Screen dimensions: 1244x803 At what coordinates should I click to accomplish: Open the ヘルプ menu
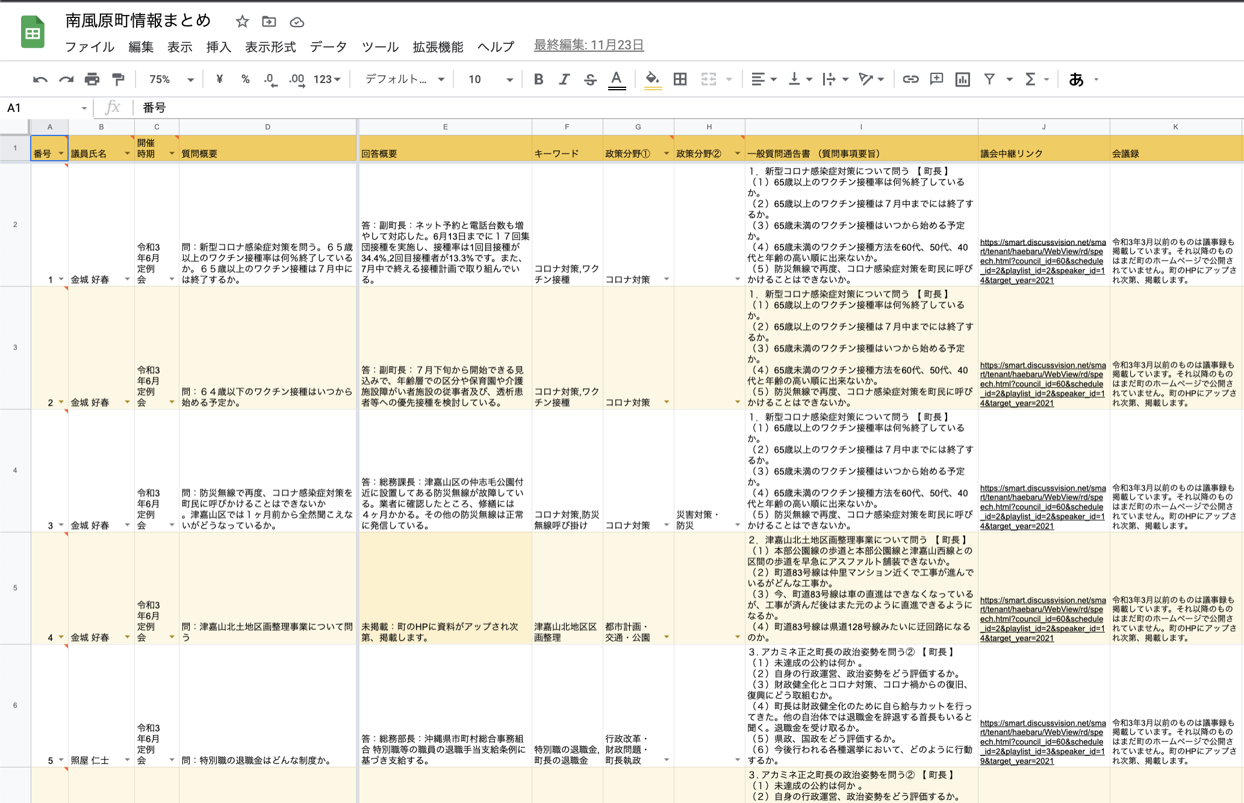(496, 47)
